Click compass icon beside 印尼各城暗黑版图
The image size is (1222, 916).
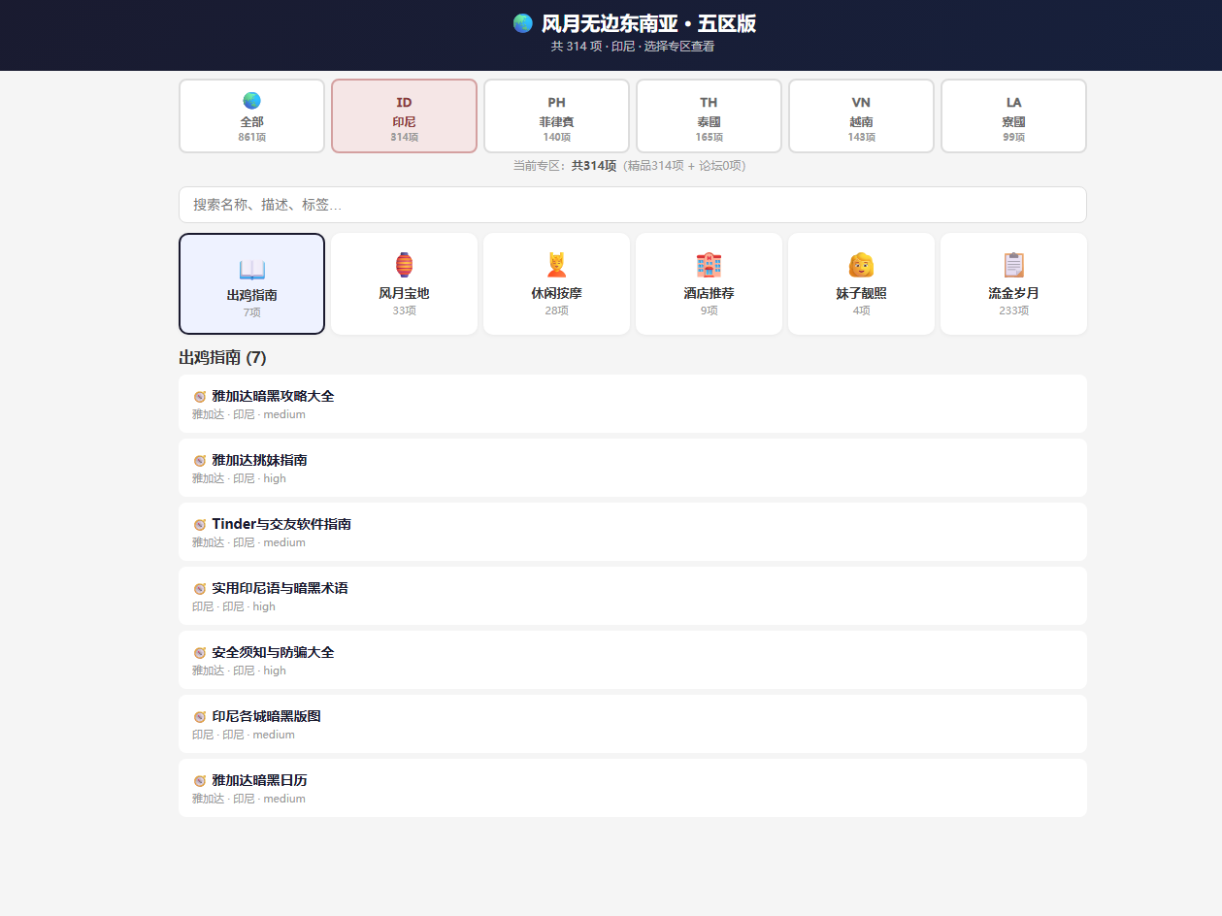click(200, 717)
